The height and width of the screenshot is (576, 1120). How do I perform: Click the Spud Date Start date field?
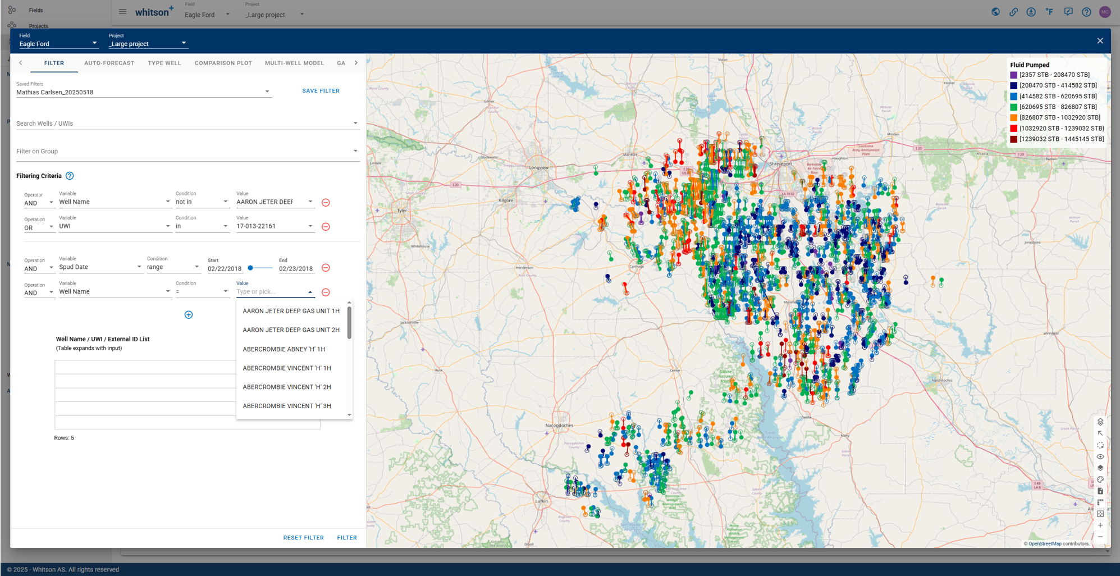[x=225, y=269]
